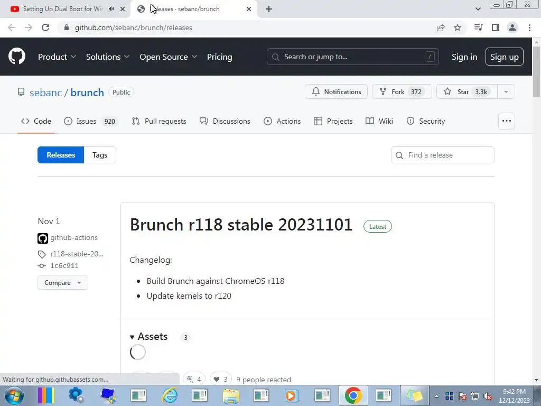Click the Find a release search box

pyautogui.click(x=443, y=155)
